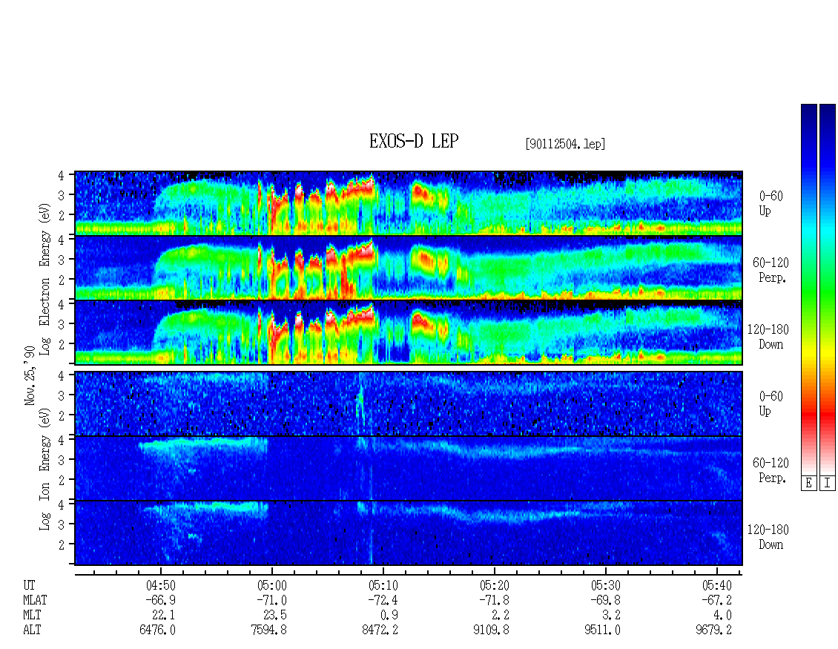Click the ALT value 9511.0
The height and width of the screenshot is (649, 838).
602,630
